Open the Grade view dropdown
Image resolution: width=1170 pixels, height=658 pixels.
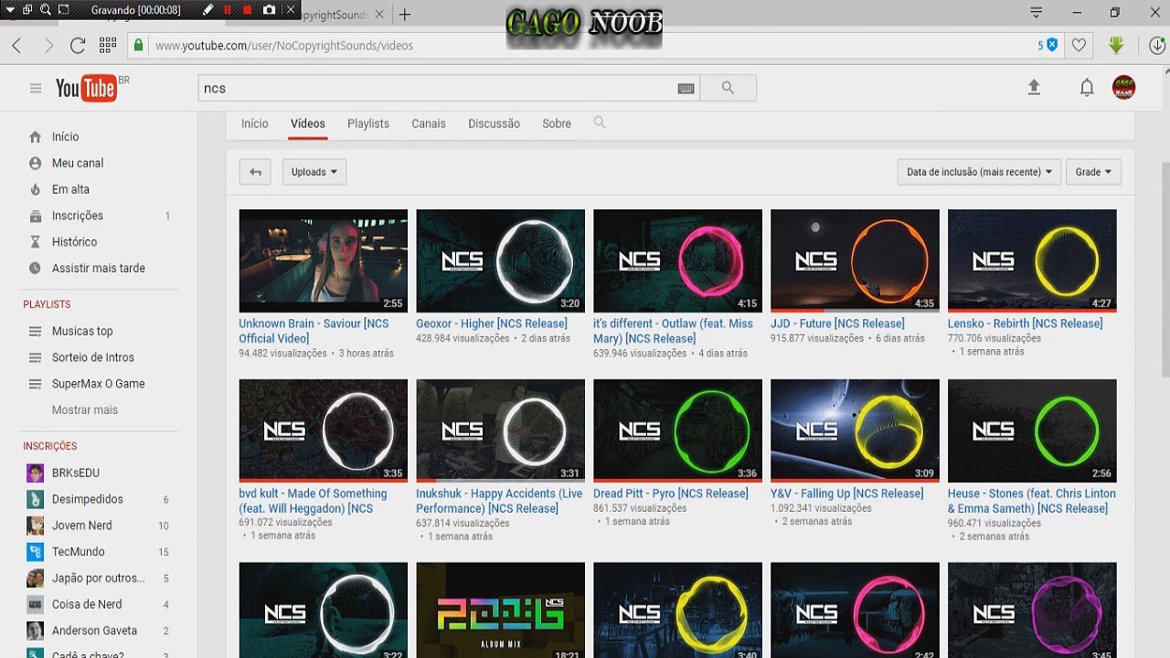pos(1093,172)
